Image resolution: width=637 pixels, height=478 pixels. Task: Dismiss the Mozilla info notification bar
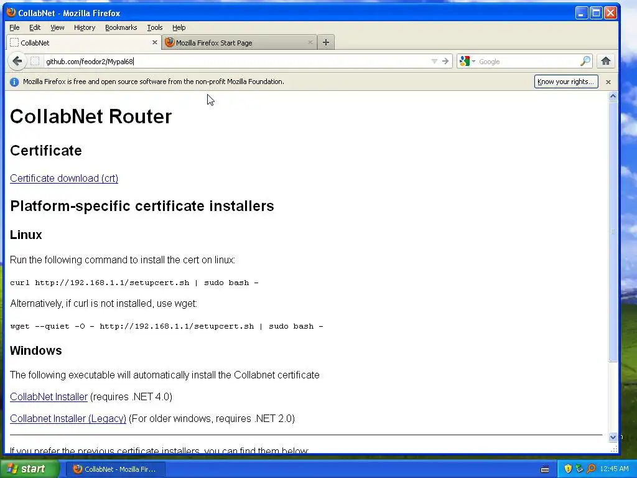[608, 82]
